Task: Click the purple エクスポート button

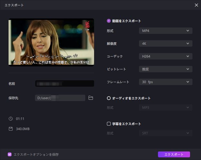Action: (174, 154)
